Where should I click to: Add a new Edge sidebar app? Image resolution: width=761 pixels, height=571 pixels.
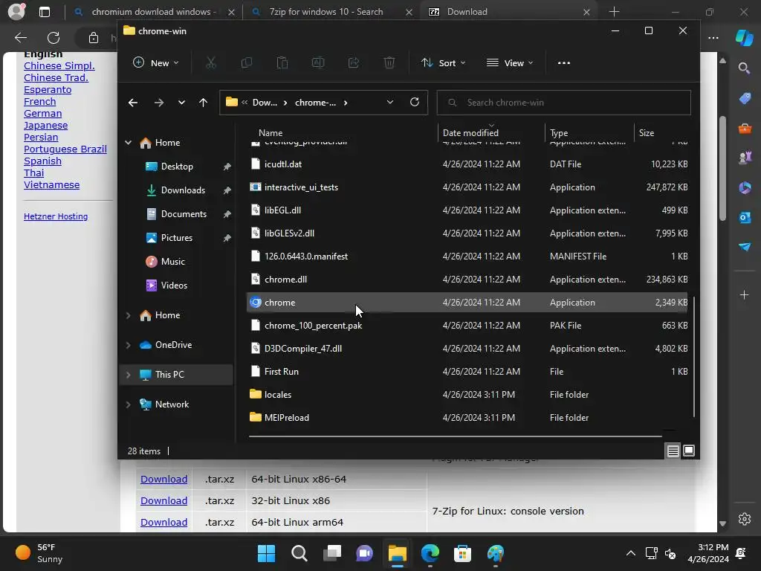pos(744,294)
